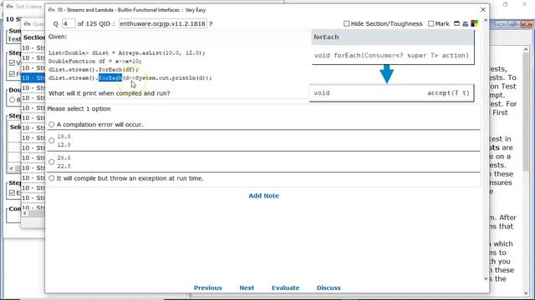Screen dimensions: 535x300
Task: Close the question dialog window
Action: pos(483,9)
